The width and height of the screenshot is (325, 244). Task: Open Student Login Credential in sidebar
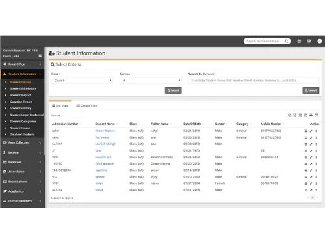point(27,115)
